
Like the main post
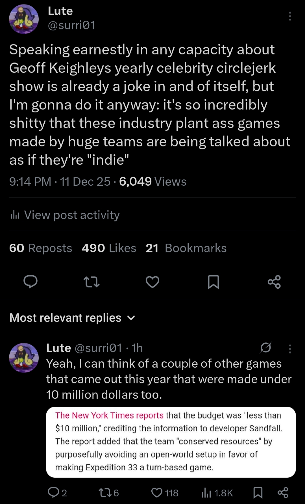tap(152, 282)
